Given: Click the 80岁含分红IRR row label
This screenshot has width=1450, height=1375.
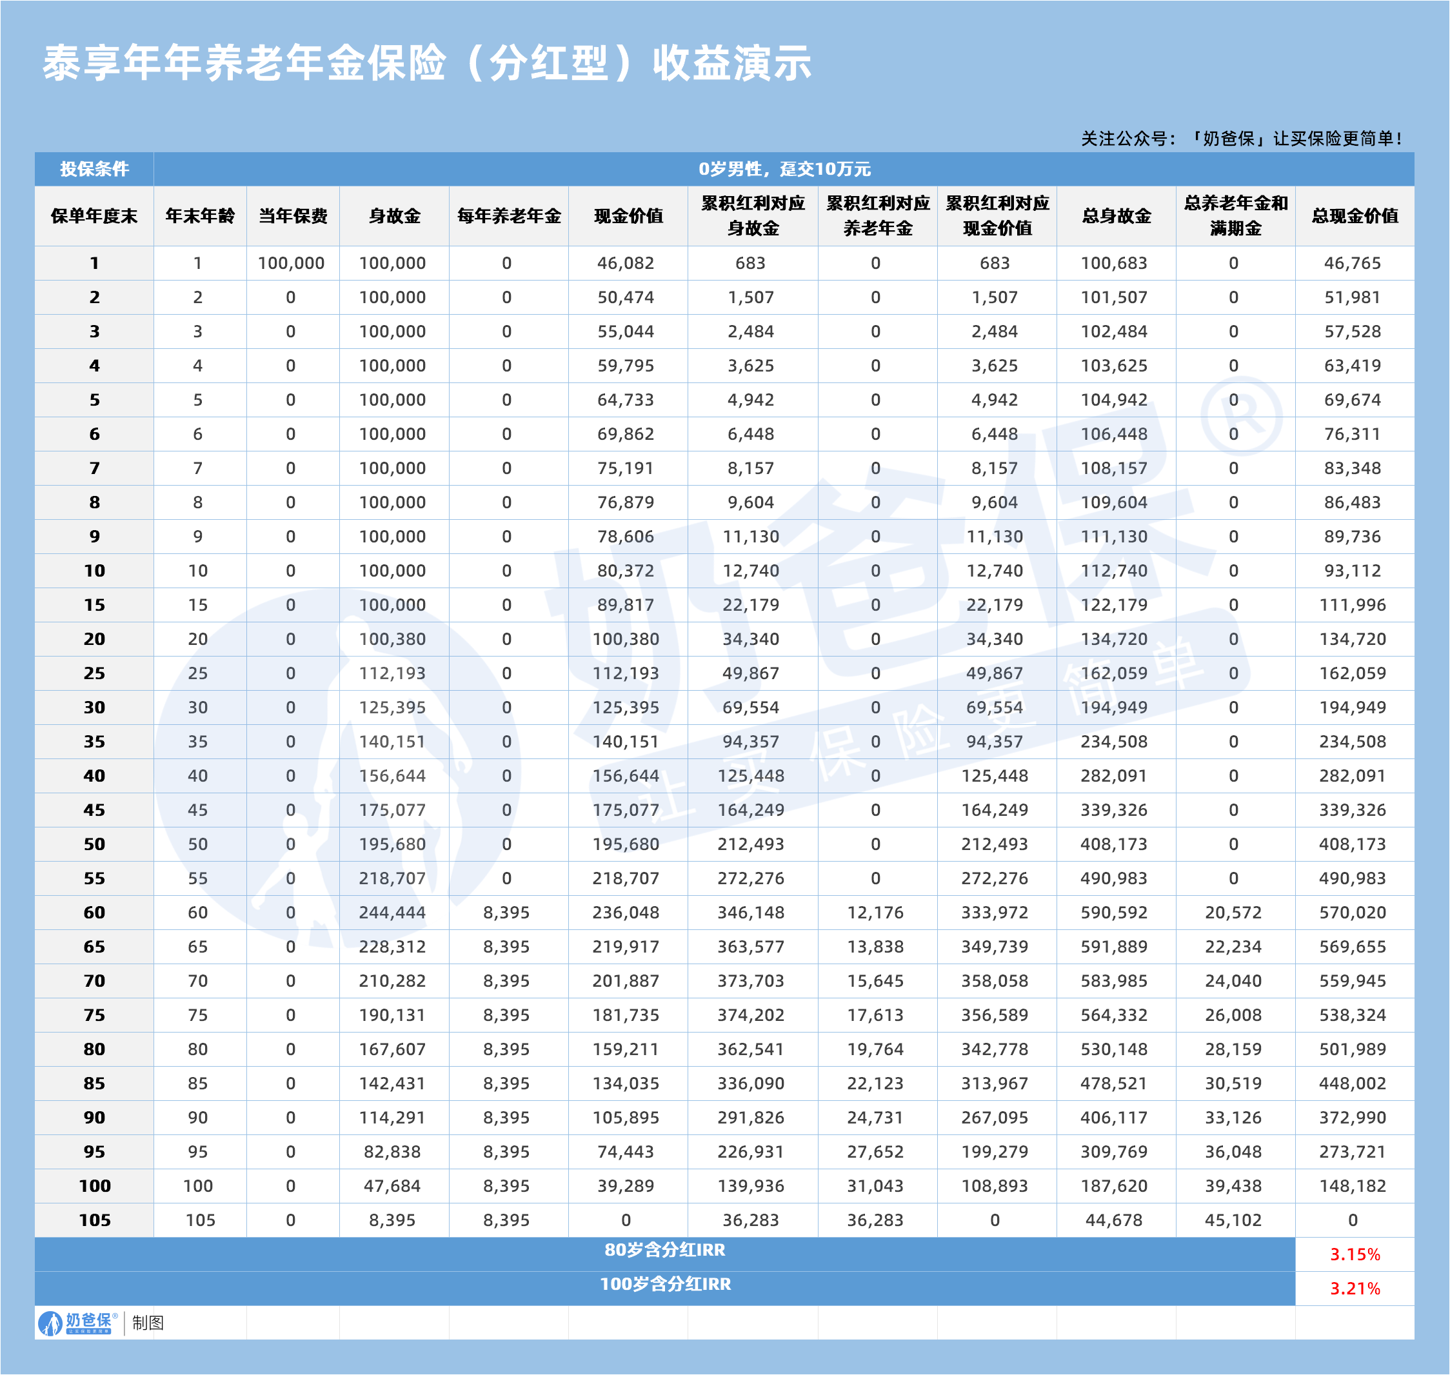Looking at the screenshot, I should (x=664, y=1251).
